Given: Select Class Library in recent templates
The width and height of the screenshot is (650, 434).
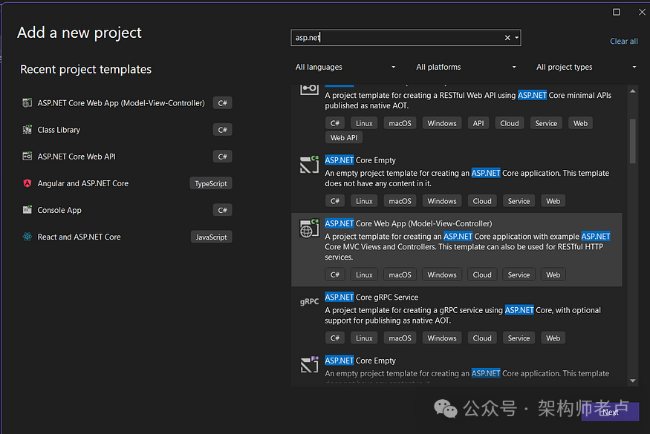Looking at the screenshot, I should (59, 130).
